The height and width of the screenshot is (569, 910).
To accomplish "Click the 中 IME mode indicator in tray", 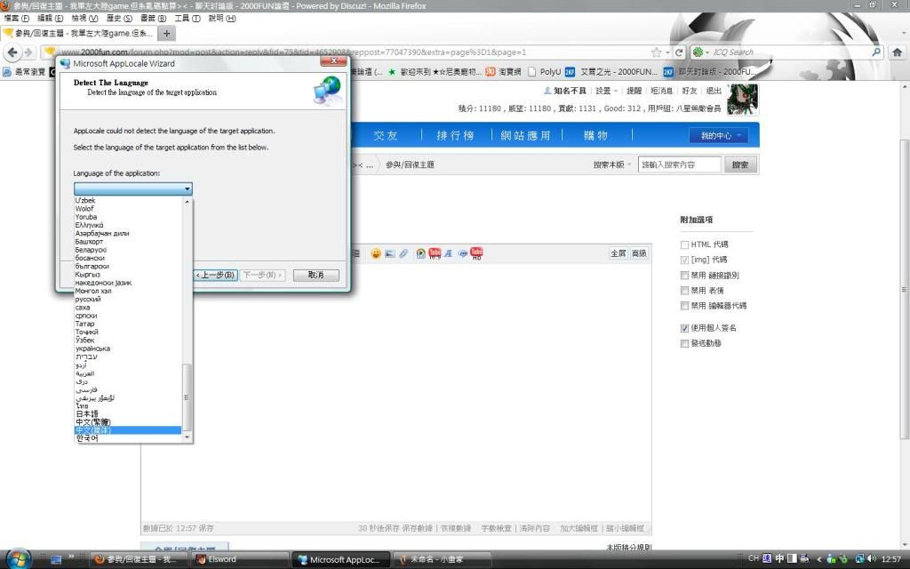I will tap(779, 558).
